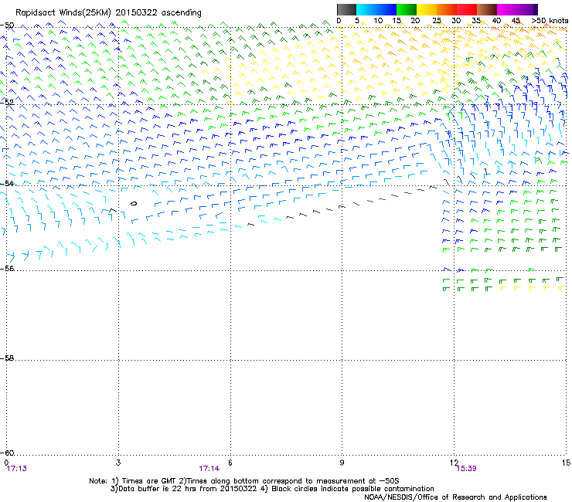Click the gray 0-5 knots swatch
Image resolution: width=572 pixels, height=502 pixels.
pyautogui.click(x=346, y=9)
